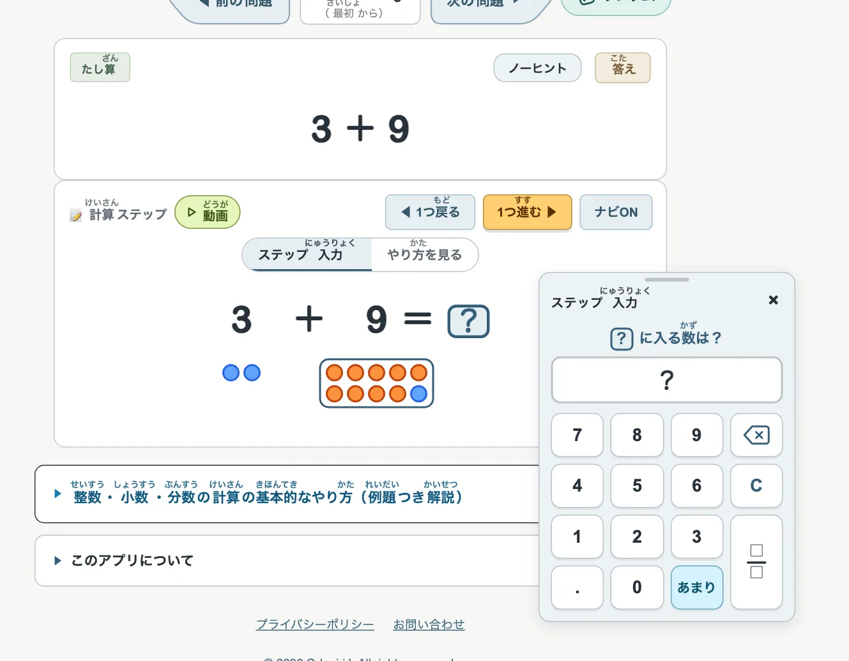Click the question mark answer box in the equation
849x661 pixels.
point(468,321)
